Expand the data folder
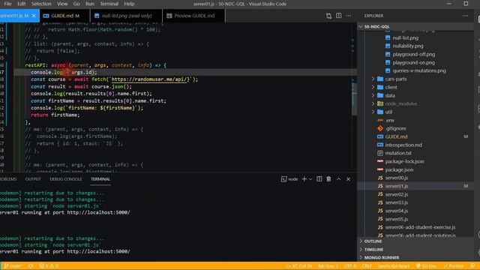This screenshot has width=480, height=270. 390,95
